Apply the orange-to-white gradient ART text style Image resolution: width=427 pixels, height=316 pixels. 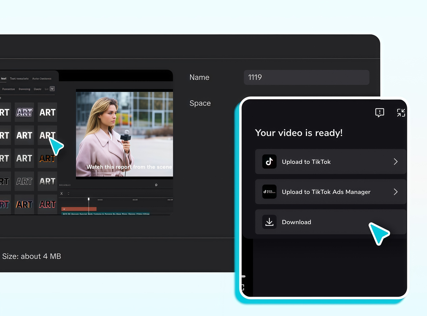[x=24, y=204]
